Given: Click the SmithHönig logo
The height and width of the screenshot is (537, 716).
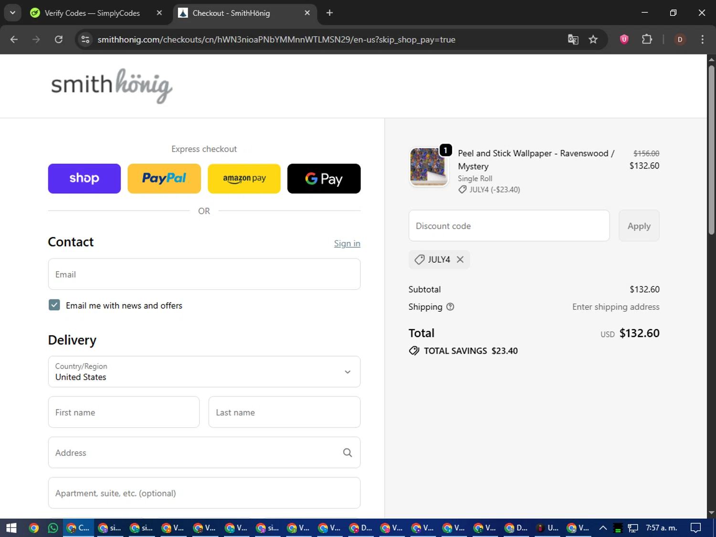Looking at the screenshot, I should 112,86.
